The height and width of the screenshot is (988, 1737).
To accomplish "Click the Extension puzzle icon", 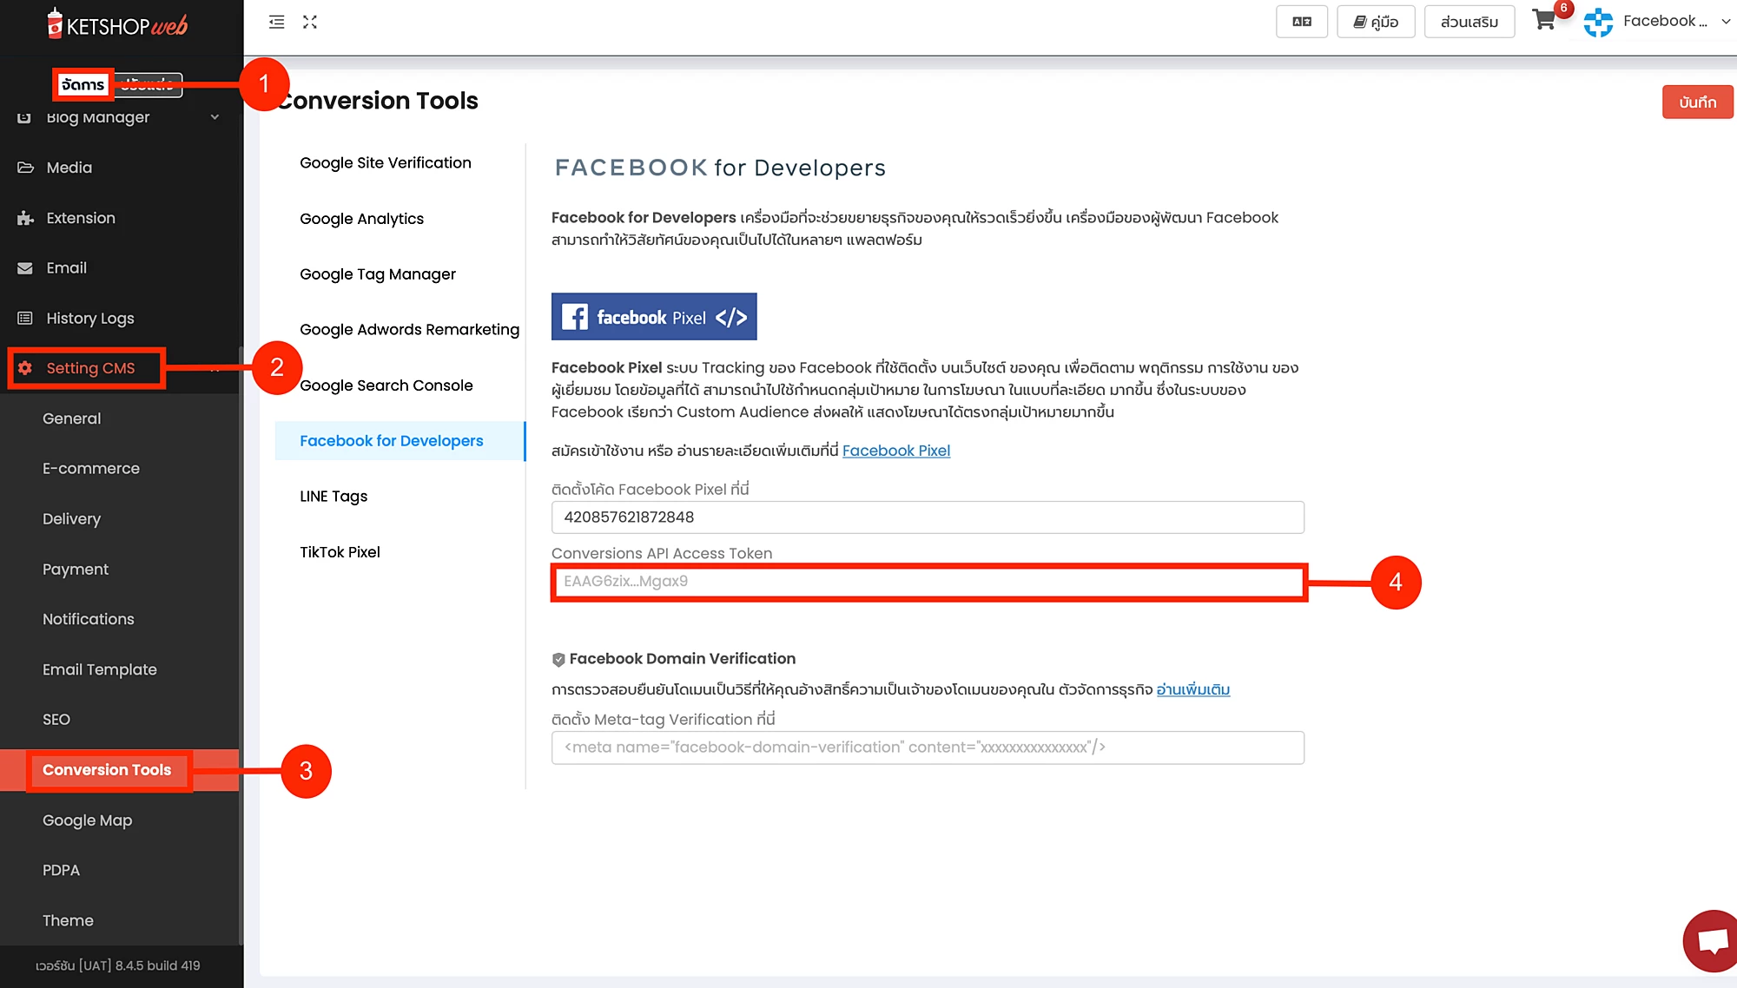I will pyautogui.click(x=25, y=218).
